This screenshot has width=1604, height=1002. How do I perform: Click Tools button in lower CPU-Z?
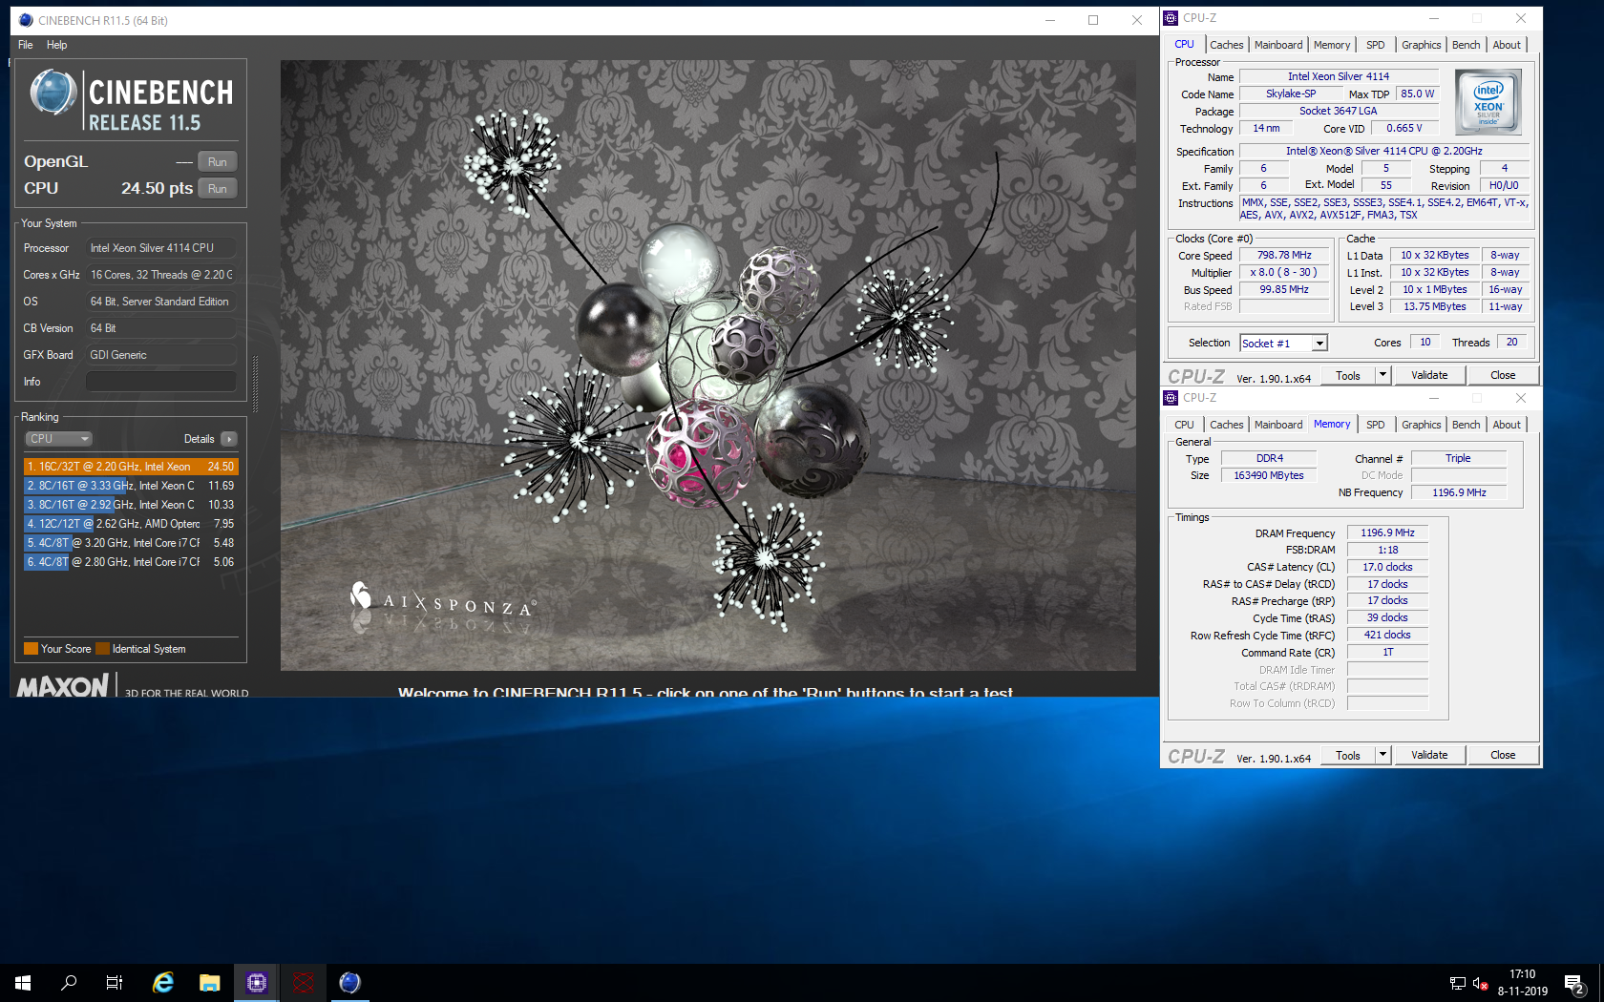pos(1348,756)
